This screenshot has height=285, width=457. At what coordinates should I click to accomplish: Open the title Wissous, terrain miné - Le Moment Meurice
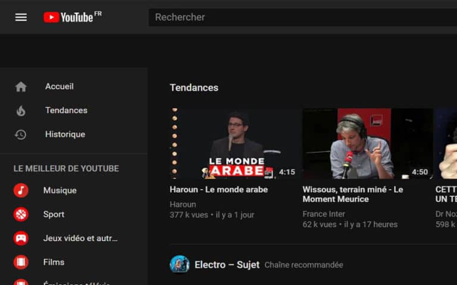tap(353, 194)
